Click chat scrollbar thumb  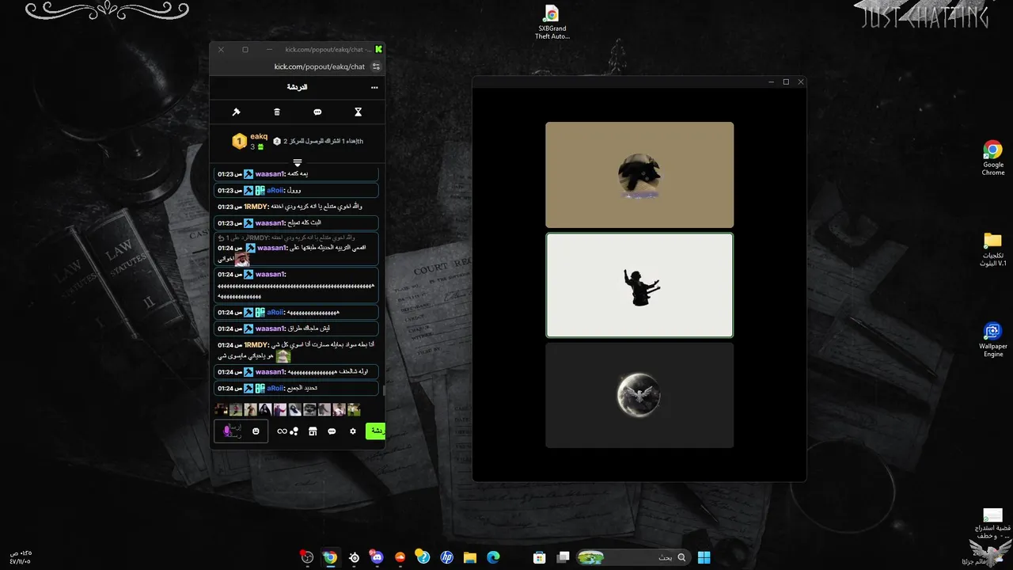click(x=384, y=389)
